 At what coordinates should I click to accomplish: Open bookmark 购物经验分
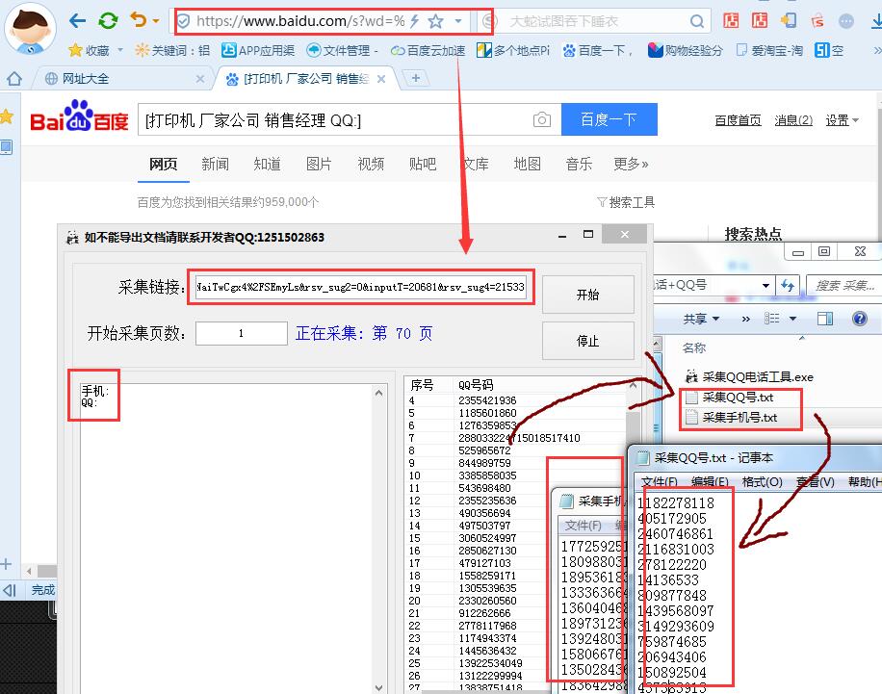point(686,51)
